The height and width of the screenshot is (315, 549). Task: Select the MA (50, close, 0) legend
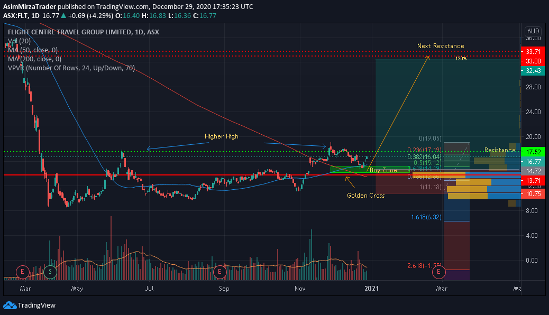[x=33, y=50]
